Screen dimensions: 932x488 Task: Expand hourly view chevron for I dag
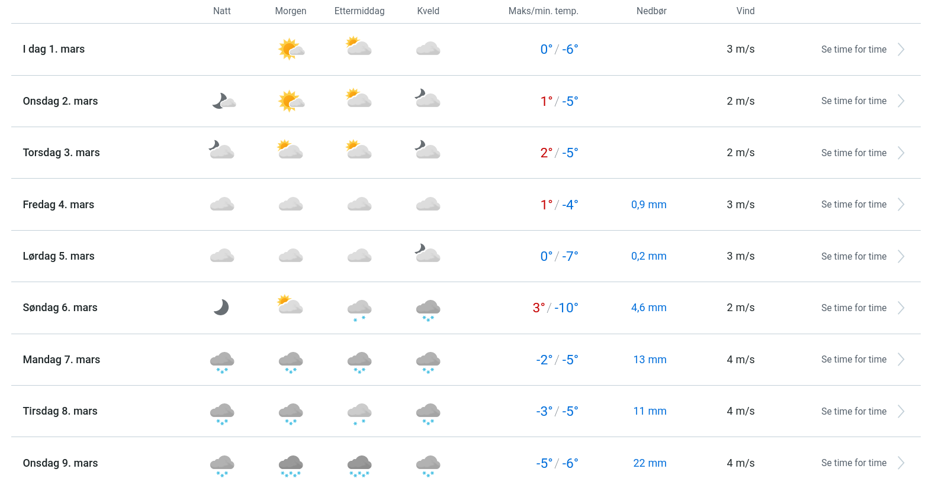point(901,50)
